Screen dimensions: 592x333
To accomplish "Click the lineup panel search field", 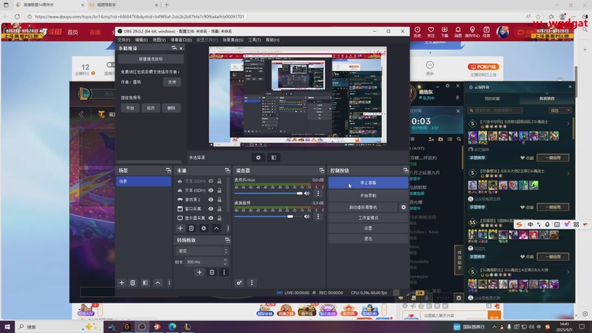I will [496, 110].
